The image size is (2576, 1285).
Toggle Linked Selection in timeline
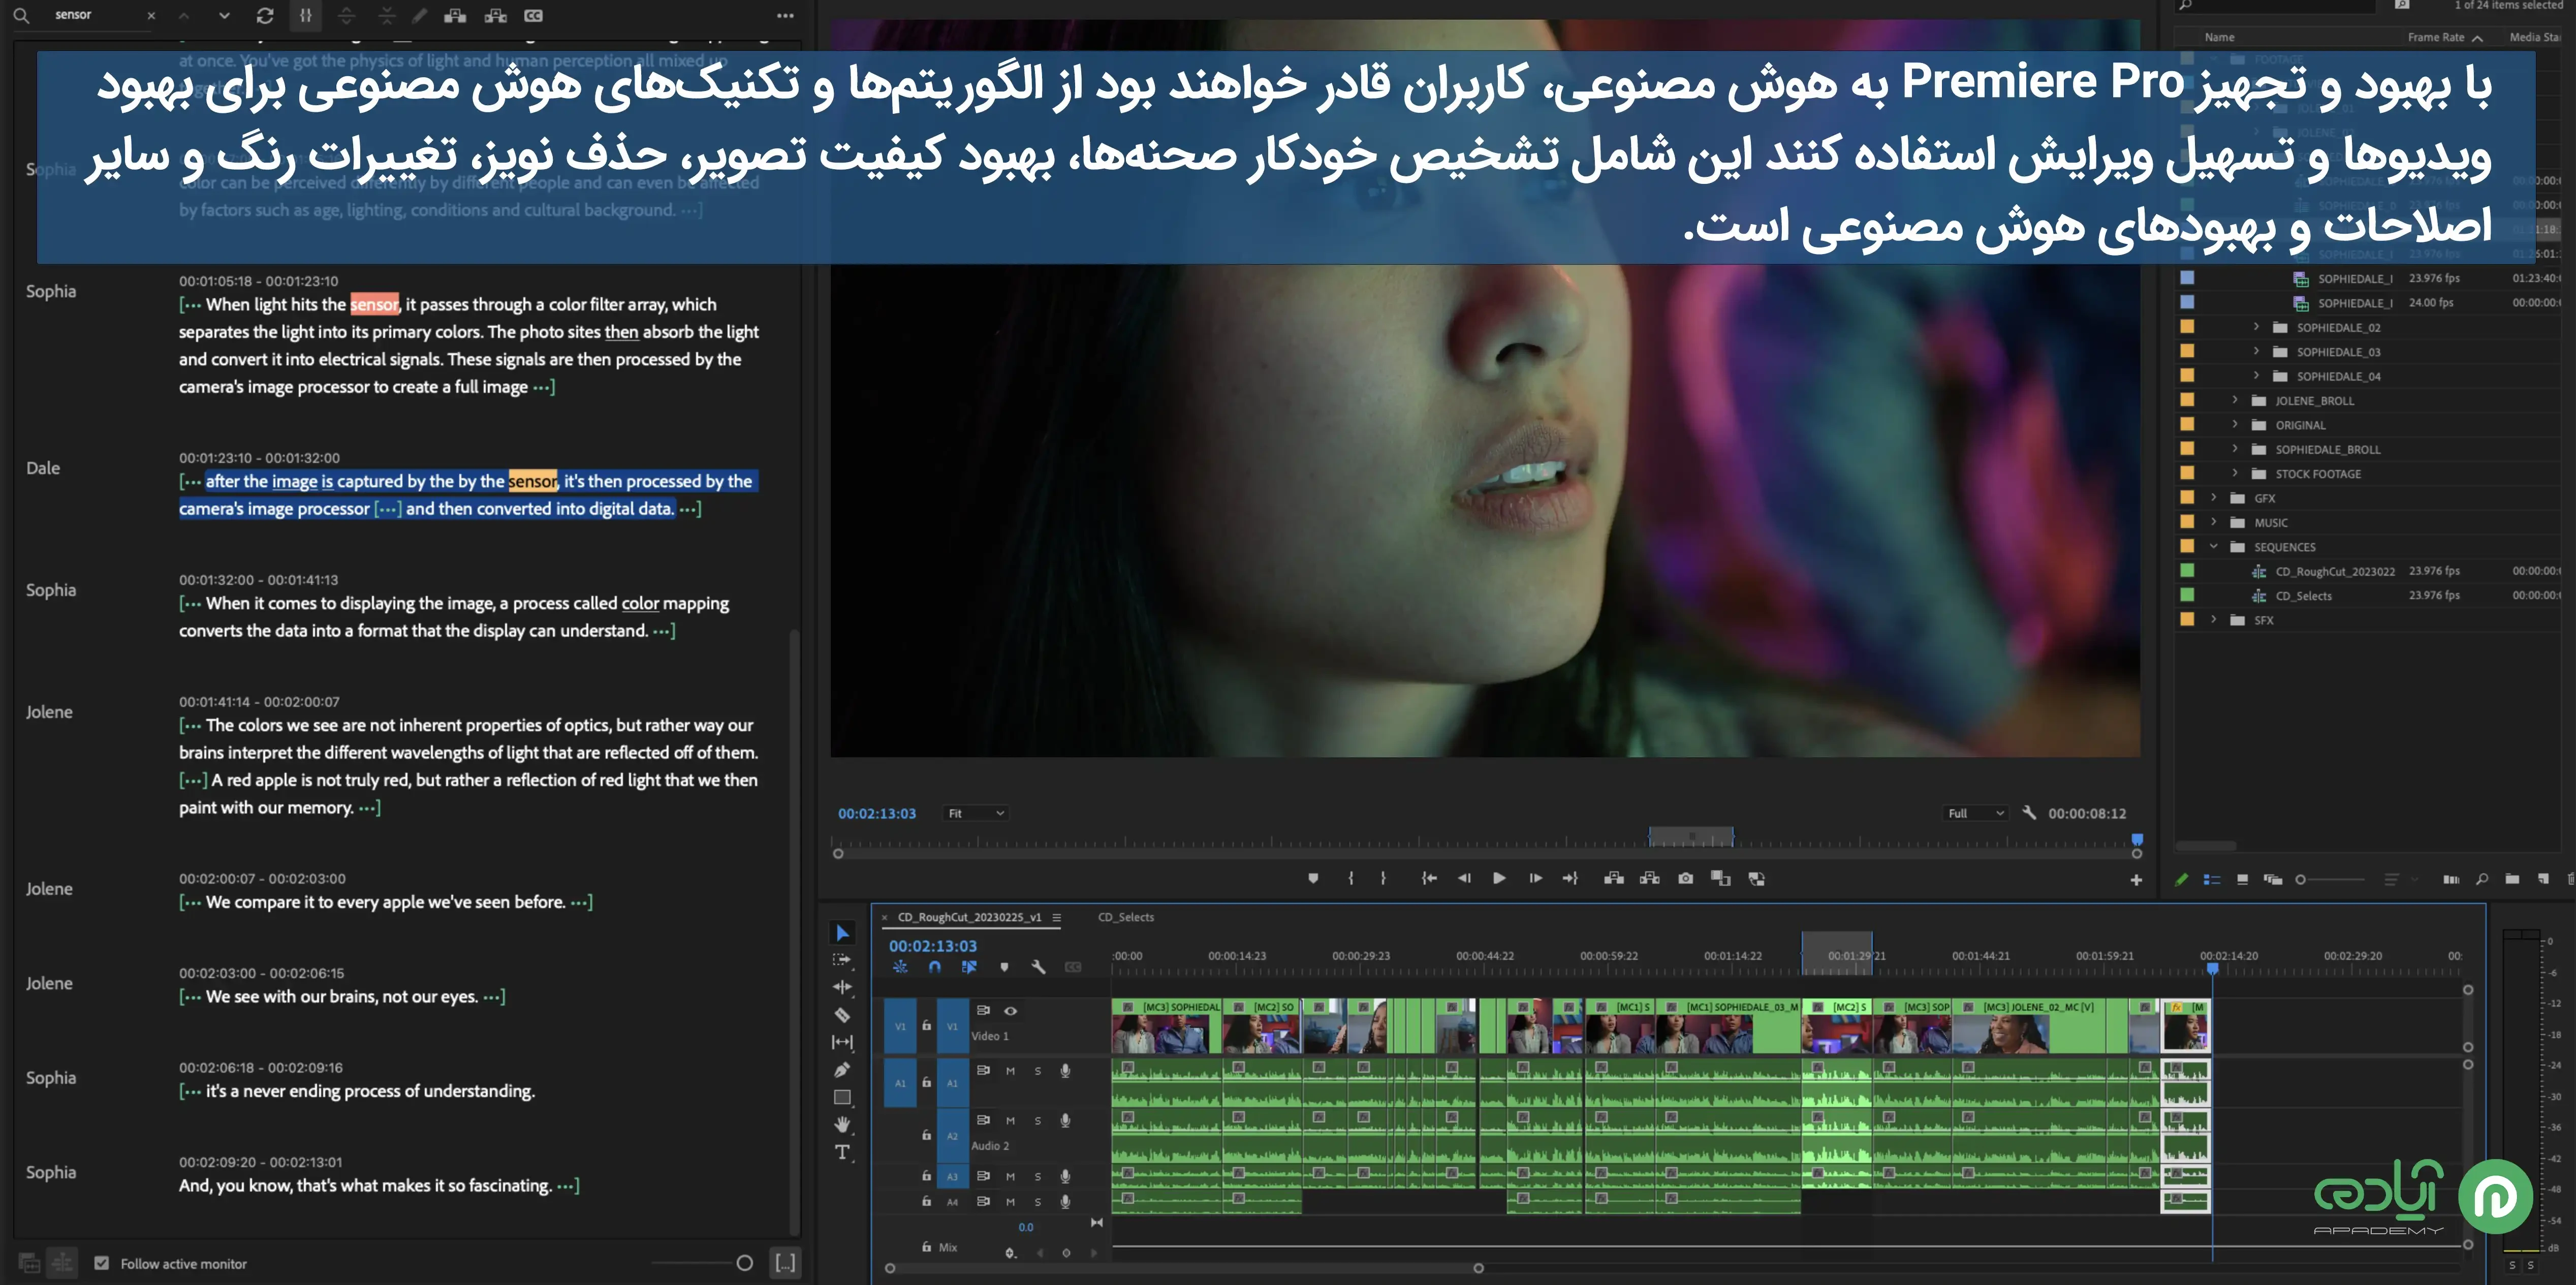click(968, 967)
